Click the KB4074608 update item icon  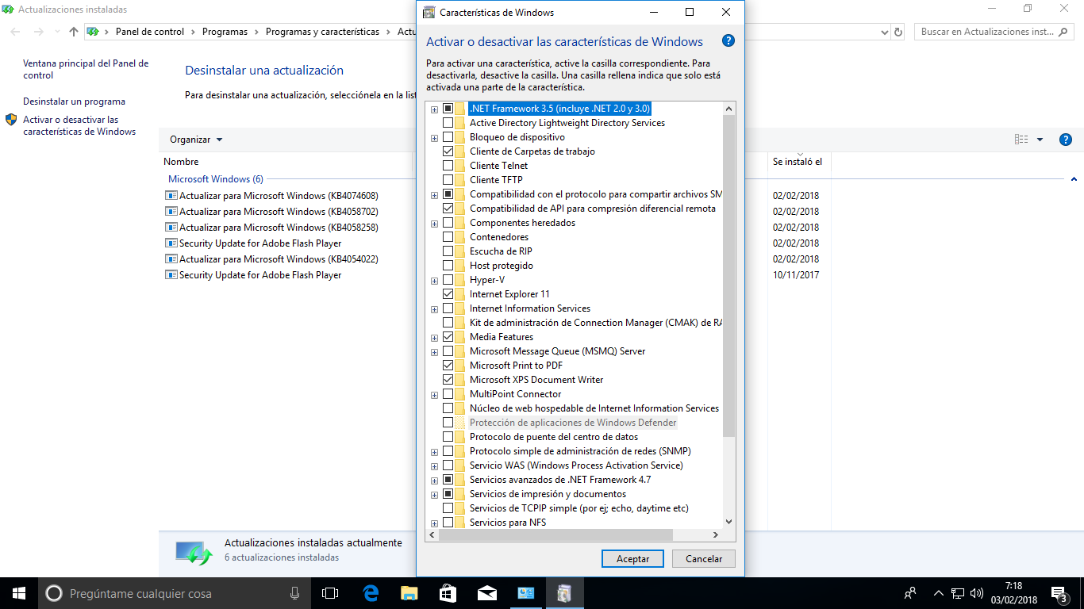(171, 195)
